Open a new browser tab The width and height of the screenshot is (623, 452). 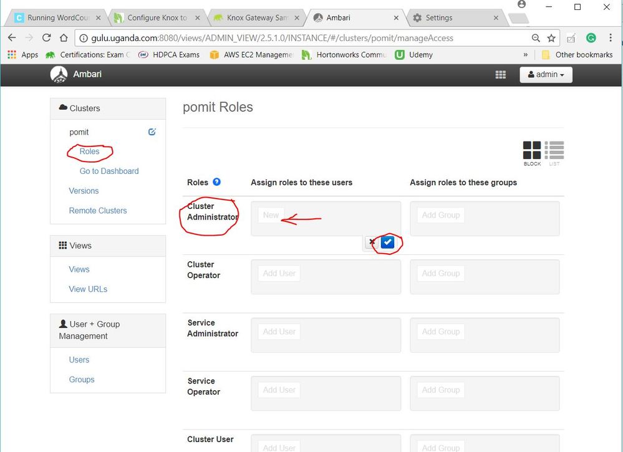coord(518,18)
